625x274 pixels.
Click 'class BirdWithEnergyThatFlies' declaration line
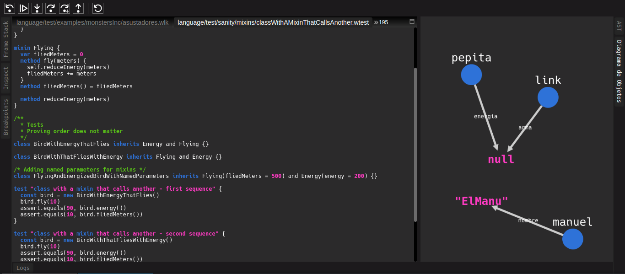pyautogui.click(x=111, y=144)
